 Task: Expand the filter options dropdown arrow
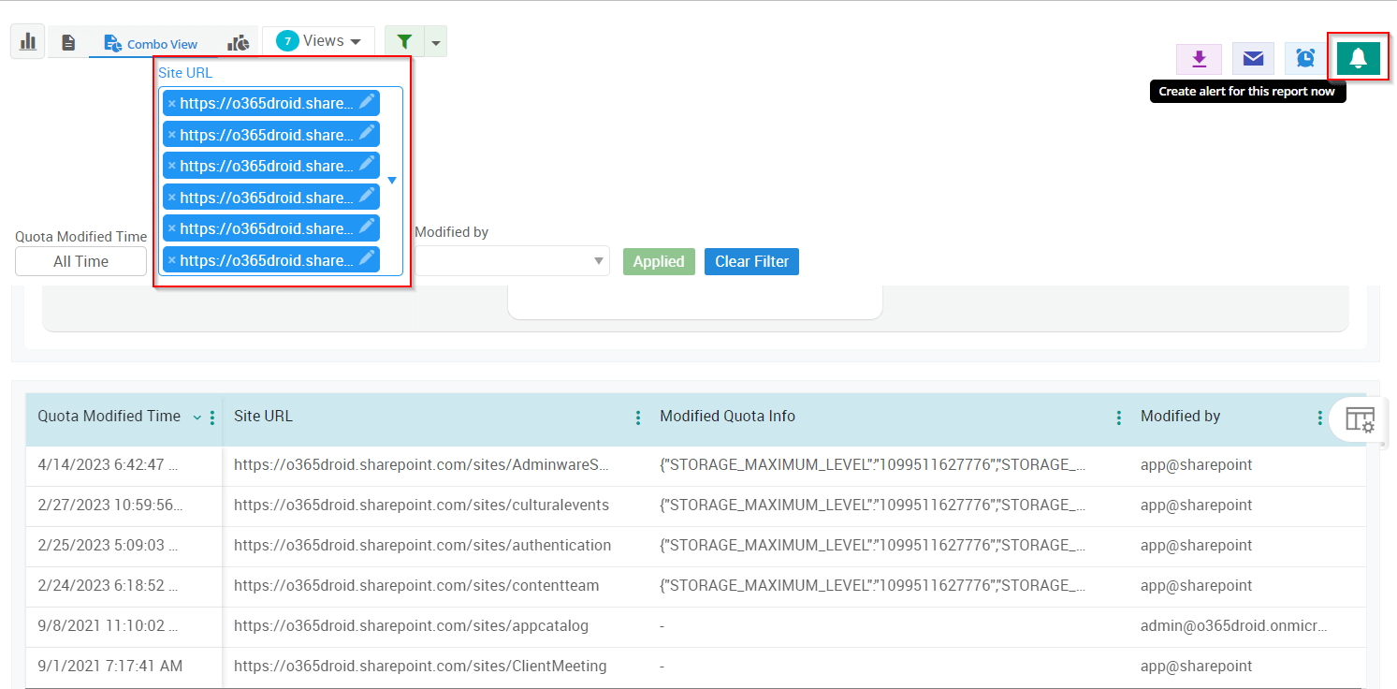click(436, 42)
